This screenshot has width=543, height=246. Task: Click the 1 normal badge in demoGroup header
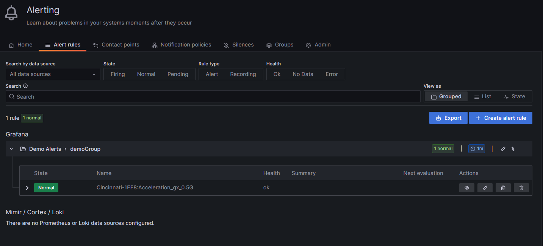[x=443, y=149]
